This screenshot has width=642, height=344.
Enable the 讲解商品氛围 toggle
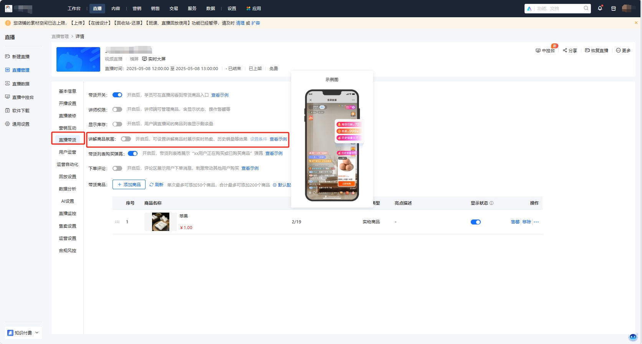126,139
